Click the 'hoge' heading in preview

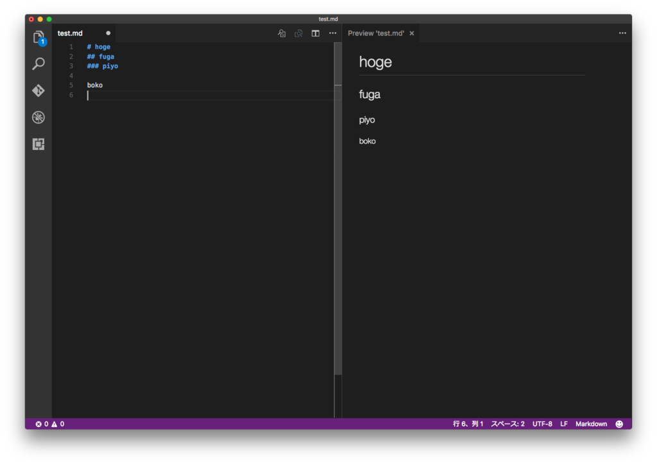click(375, 62)
